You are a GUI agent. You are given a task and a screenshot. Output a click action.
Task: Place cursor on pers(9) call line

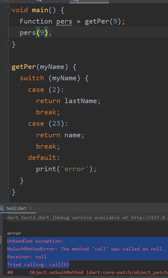36,33
